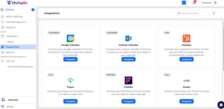Viewport: 224px width, 109px height.
Task: Open User Wise Performance
Action: tap(20, 67)
